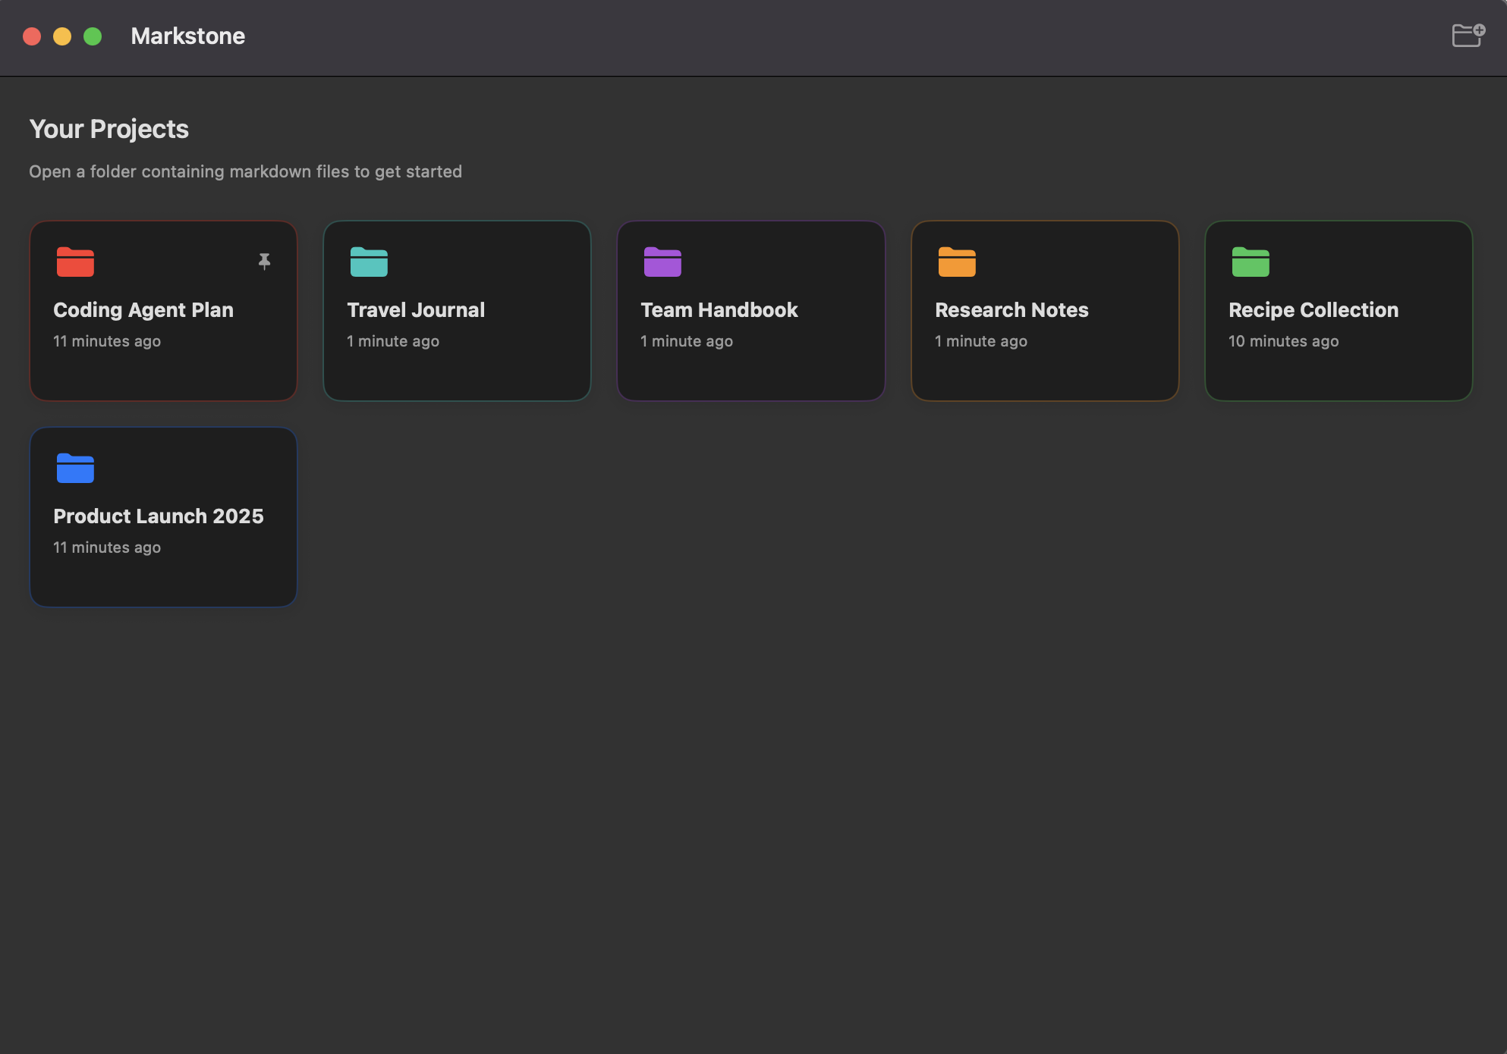Viewport: 1507px width, 1054px height.
Task: Click the red folder icon on Coding Agent Plan
Action: point(74,262)
